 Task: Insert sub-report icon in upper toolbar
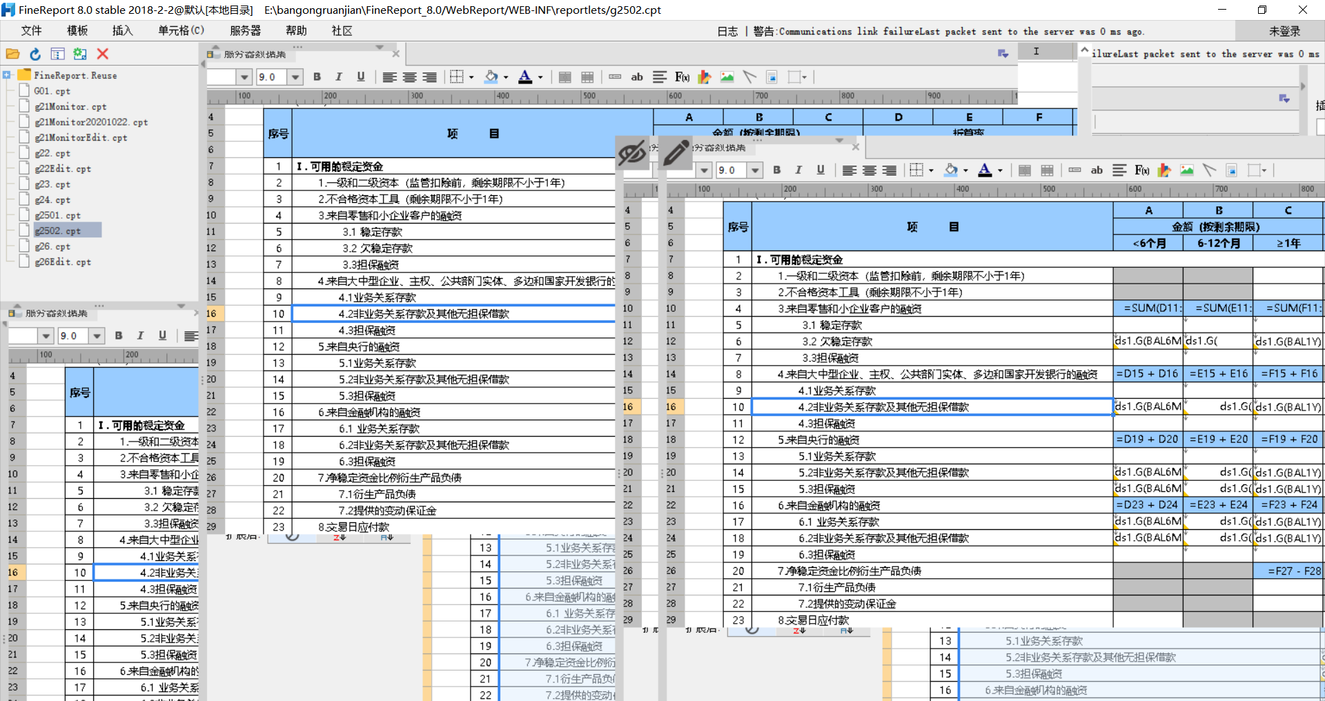click(772, 77)
